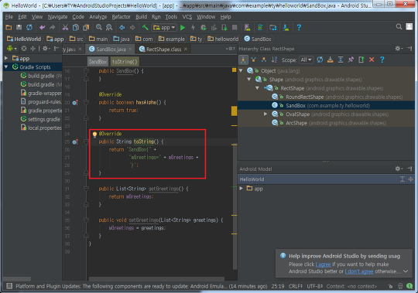This screenshot has width=418, height=293.
Task: Click the Synchronize icon in main toolbar
Action: click(29, 27)
